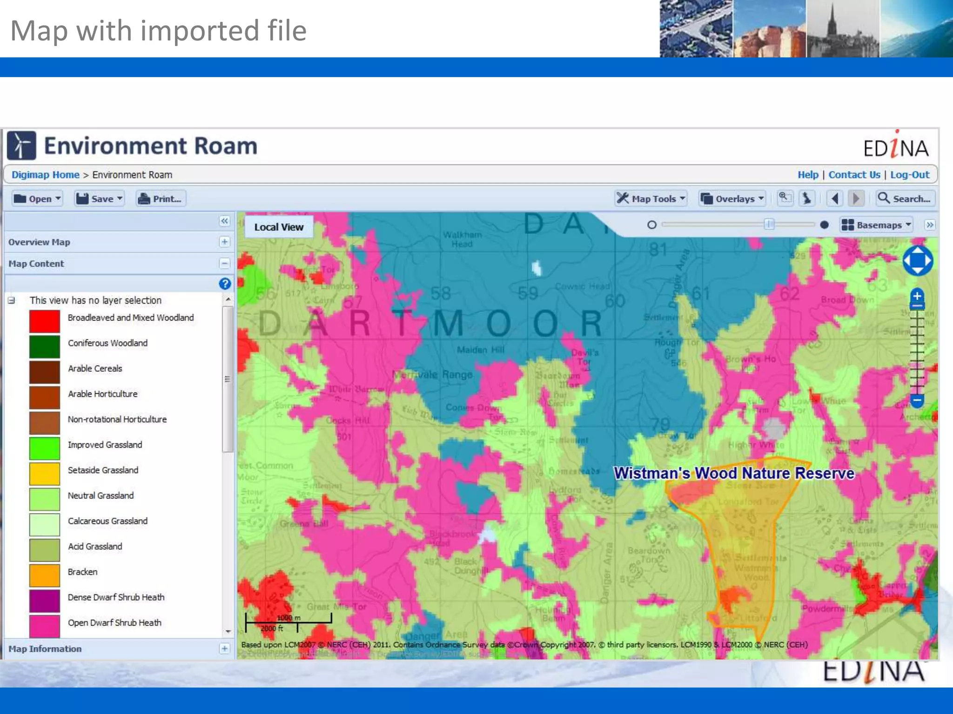Select 'Arable Horticulture' legend label
This screenshot has height=714, width=953.
pos(103,394)
